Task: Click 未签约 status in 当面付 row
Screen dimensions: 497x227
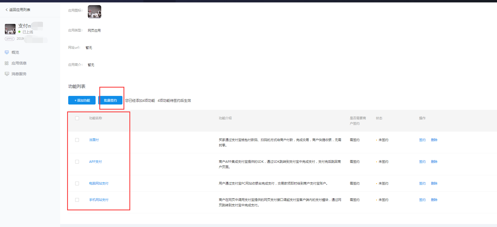Action: click(383, 140)
